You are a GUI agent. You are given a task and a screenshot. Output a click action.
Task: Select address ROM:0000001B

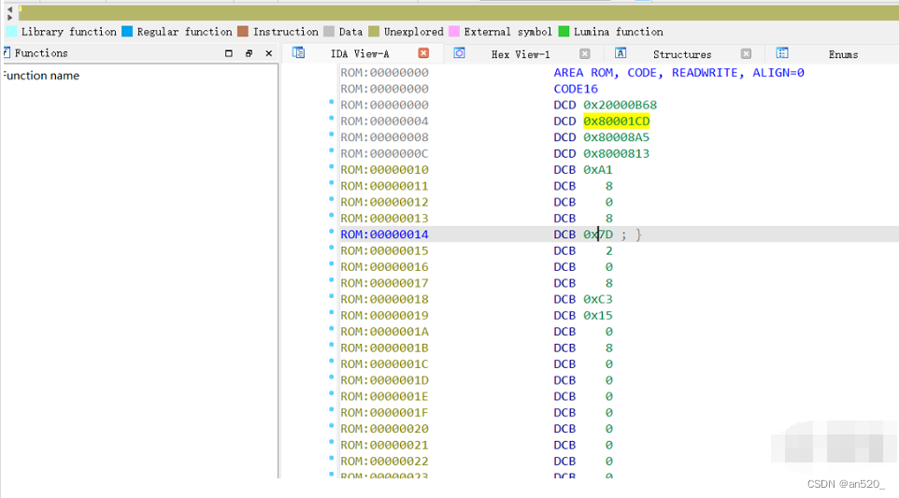[384, 348]
